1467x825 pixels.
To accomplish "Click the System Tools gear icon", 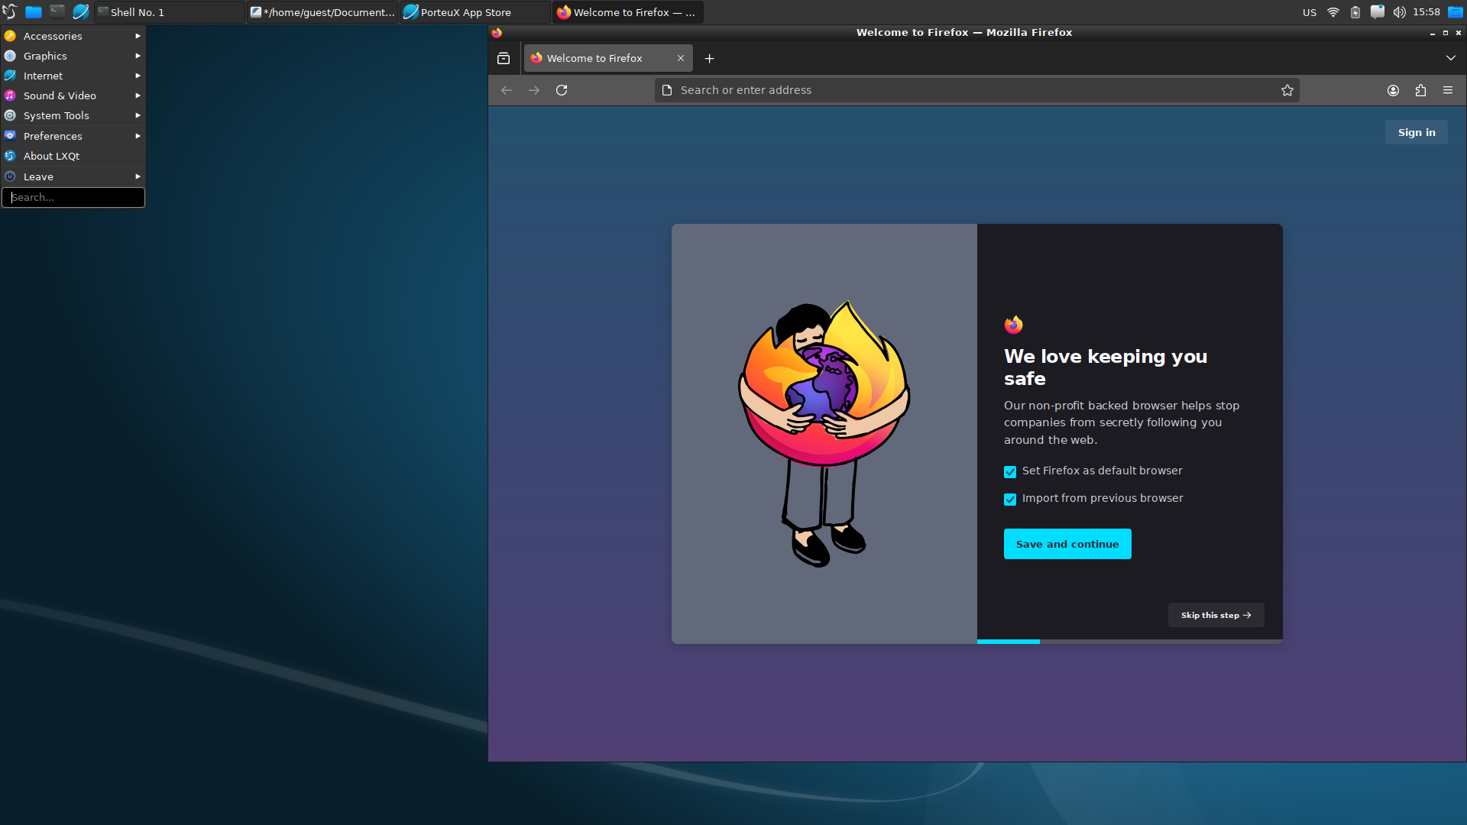I will tap(10, 115).
